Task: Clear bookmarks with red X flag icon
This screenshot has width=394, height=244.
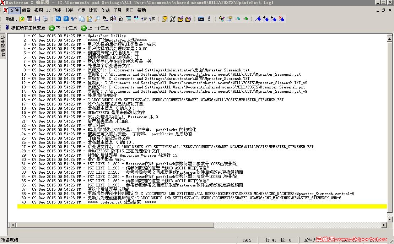Action: click(281, 19)
